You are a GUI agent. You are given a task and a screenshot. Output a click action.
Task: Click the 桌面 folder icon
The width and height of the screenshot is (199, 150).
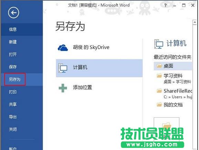click(159, 66)
